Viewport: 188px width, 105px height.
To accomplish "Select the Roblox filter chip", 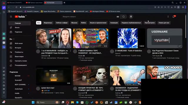I will click(83, 23).
